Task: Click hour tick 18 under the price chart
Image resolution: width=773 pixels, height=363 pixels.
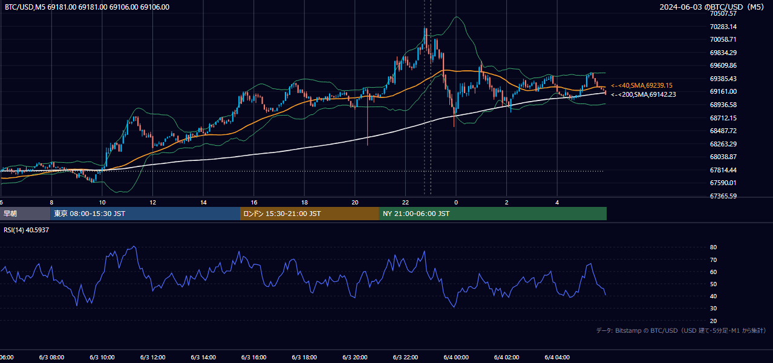Action: 305,203
